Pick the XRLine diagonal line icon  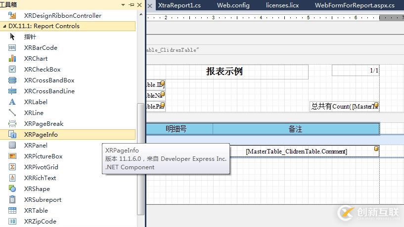click(12, 113)
